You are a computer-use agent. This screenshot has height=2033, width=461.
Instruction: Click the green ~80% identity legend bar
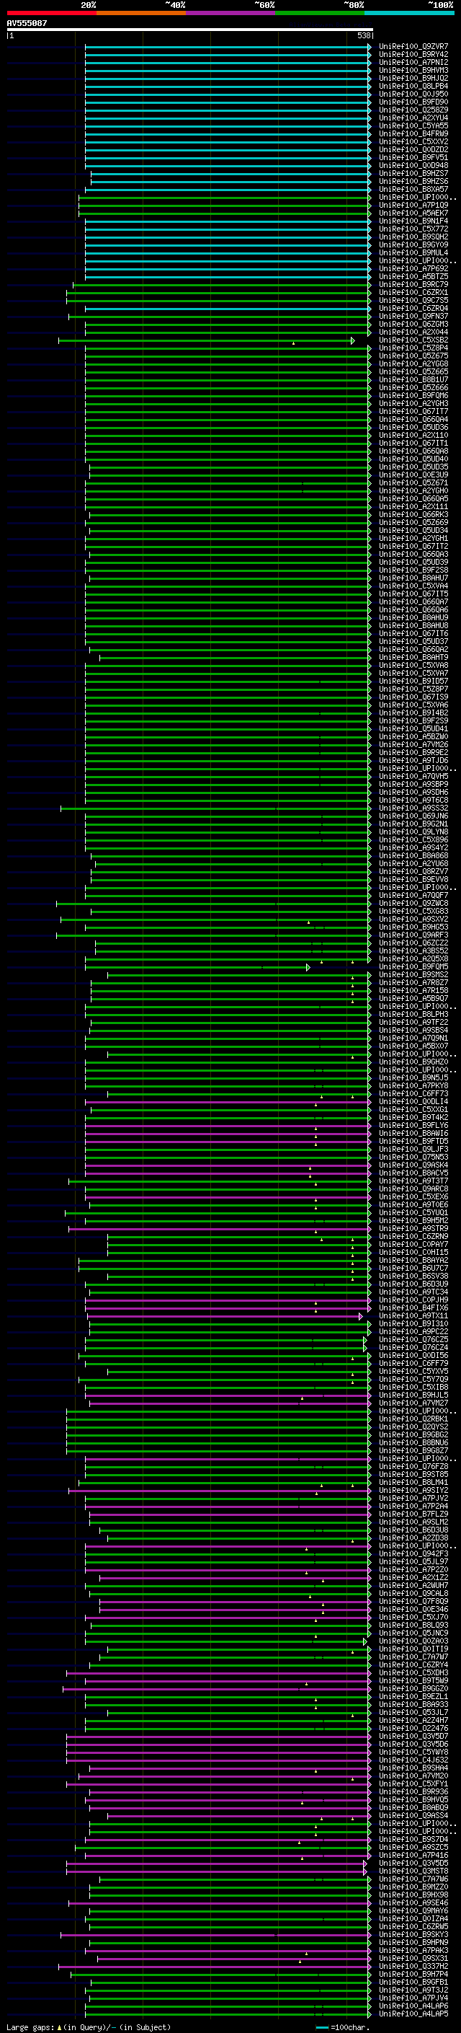point(320,13)
